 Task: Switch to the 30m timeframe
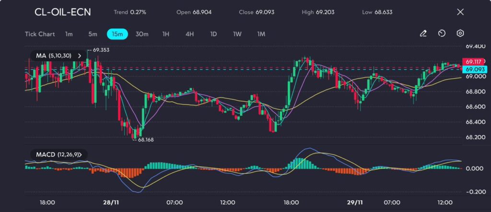point(142,34)
